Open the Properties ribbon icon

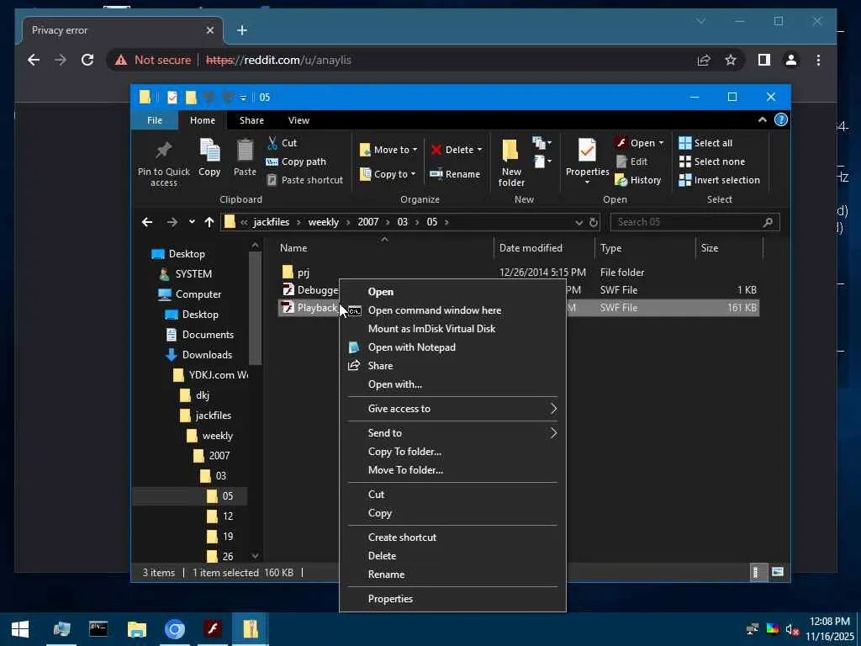(587, 152)
